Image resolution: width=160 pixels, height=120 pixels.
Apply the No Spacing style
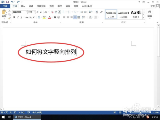tap(124, 14)
